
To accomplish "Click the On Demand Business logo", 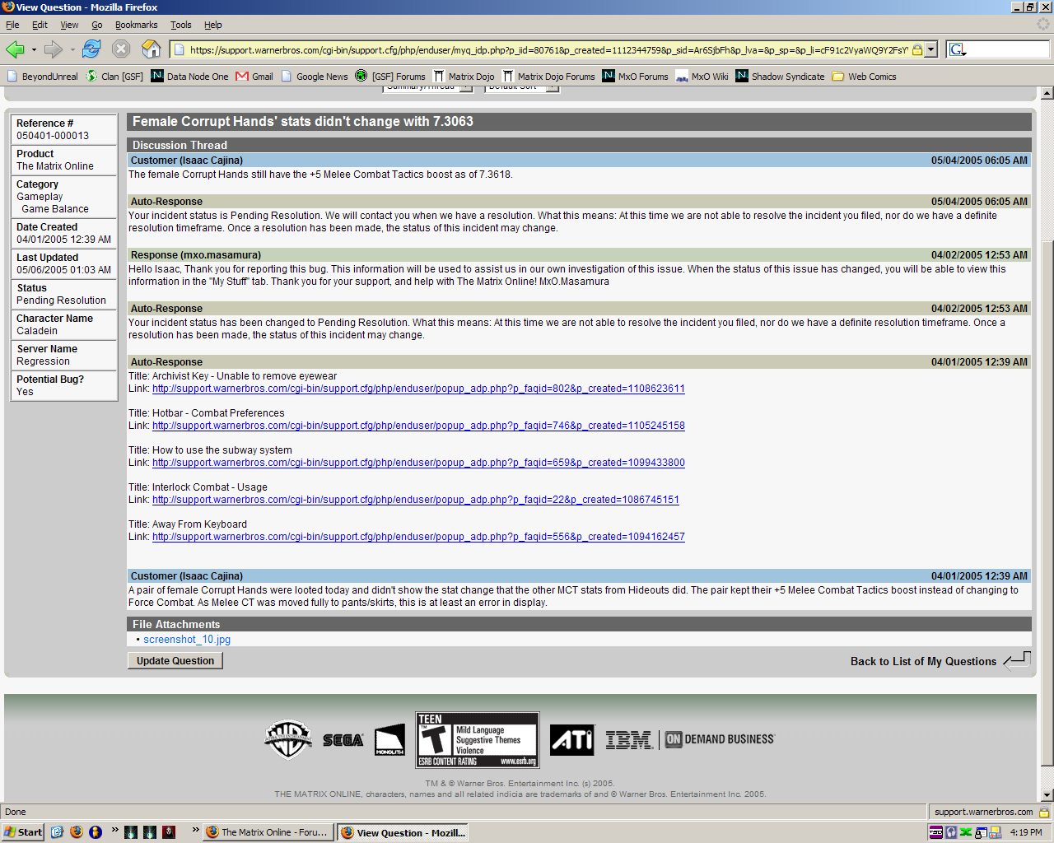I will coord(720,739).
